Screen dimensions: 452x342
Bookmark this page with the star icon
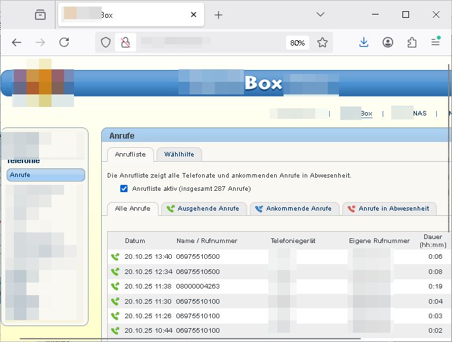(x=322, y=42)
